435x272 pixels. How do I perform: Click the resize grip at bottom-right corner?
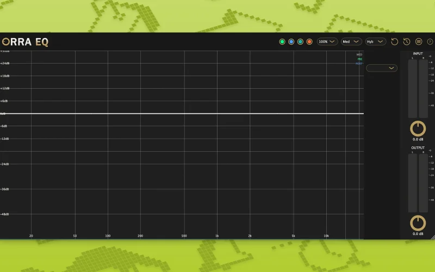tap(432, 237)
